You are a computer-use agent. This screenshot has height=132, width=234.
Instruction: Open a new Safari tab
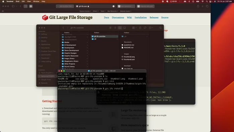pos(203,6)
